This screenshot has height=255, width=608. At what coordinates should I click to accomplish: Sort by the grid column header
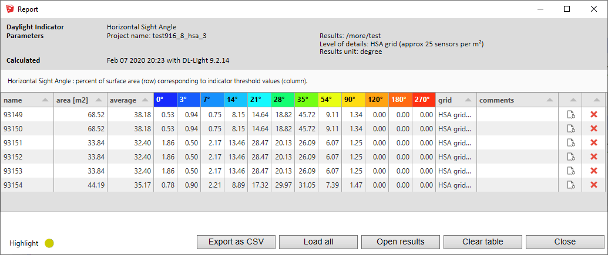pos(456,100)
